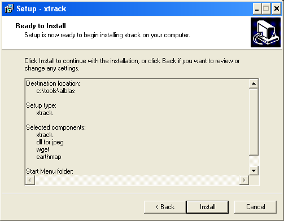The width and height of the screenshot is (284, 221).
Task: Click the 'wget' component line
Action: click(x=43, y=150)
